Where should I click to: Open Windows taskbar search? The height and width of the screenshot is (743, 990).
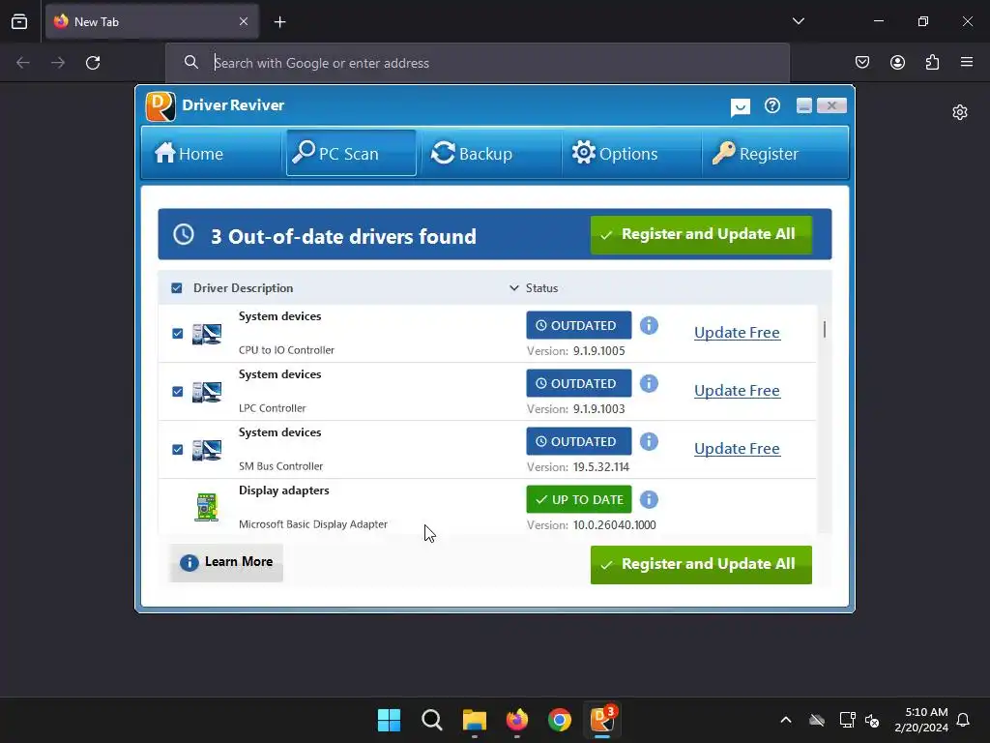[432, 720]
